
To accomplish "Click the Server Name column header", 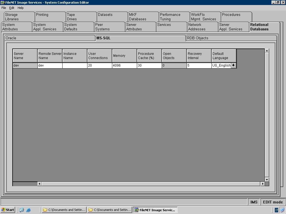I will coord(25,56).
